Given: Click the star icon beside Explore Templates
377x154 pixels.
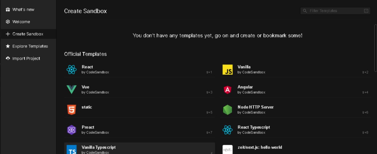Looking at the screenshot, I should tap(8, 46).
